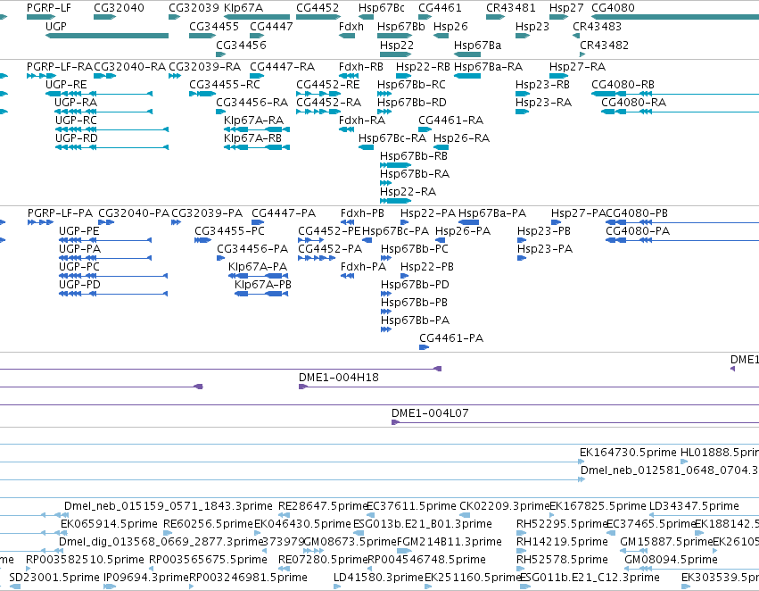Screen dimensions: 759x591
Task: Click the EK065914.5prime EST label
Action: (x=110, y=524)
